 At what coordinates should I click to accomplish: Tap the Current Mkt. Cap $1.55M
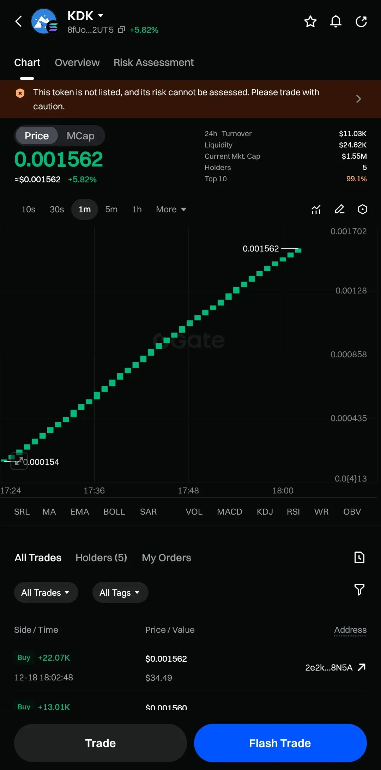click(354, 156)
